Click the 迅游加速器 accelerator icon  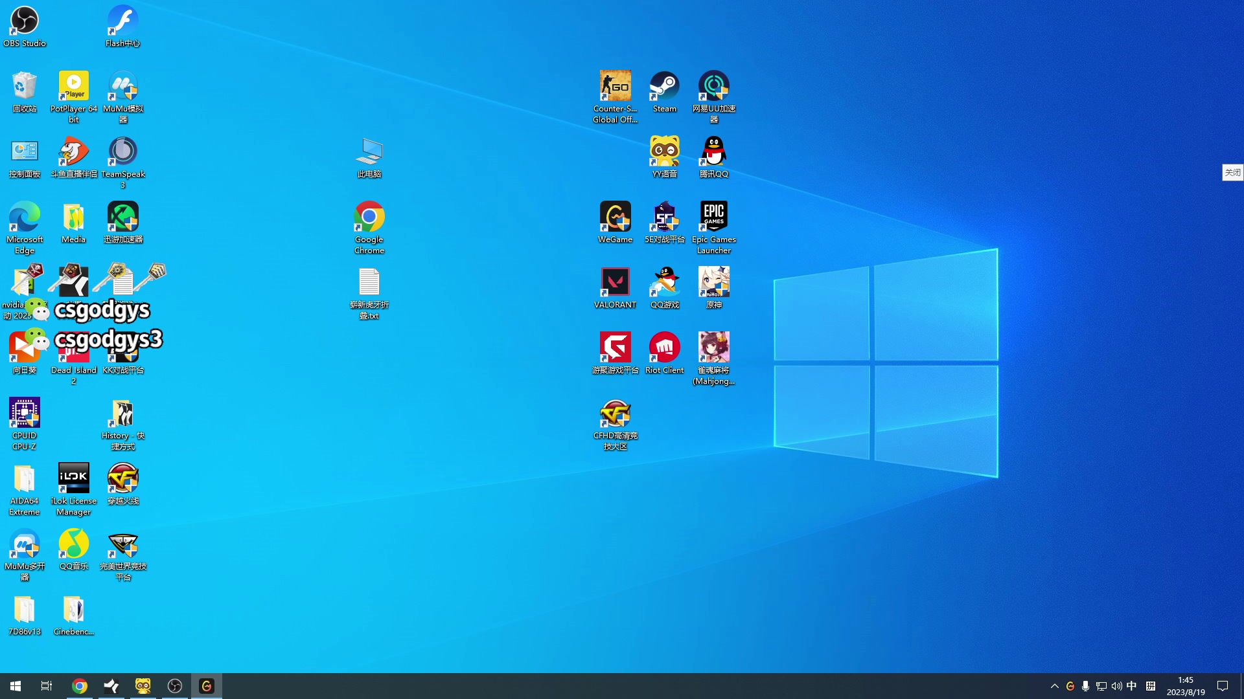pos(123,223)
